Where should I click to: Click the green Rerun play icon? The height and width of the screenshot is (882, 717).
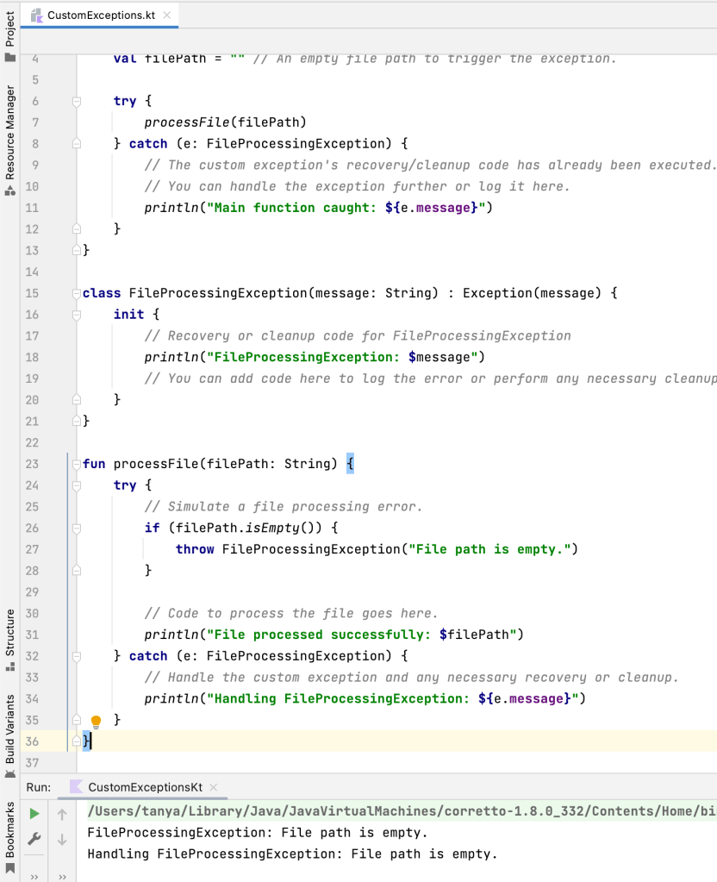(34, 814)
